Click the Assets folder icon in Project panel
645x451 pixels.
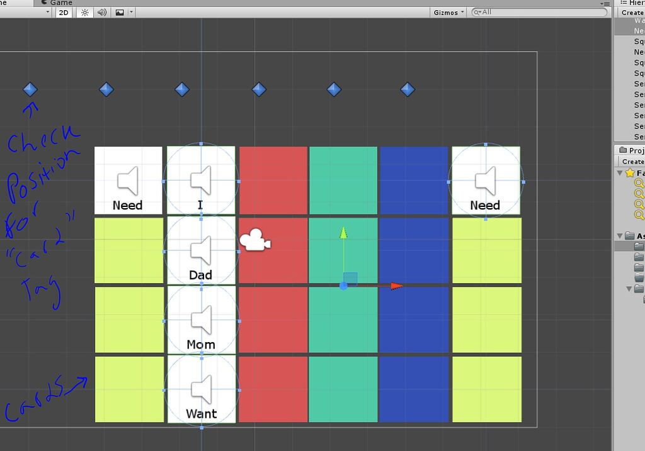click(630, 234)
